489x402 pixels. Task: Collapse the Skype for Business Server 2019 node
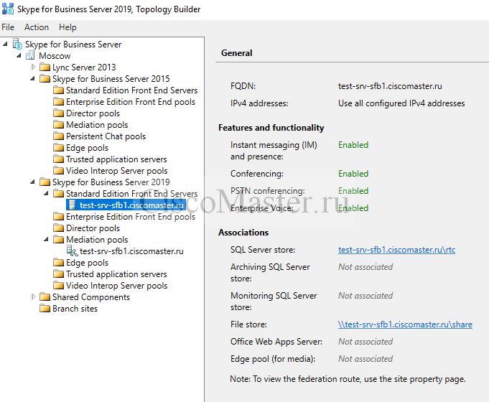click(x=32, y=182)
